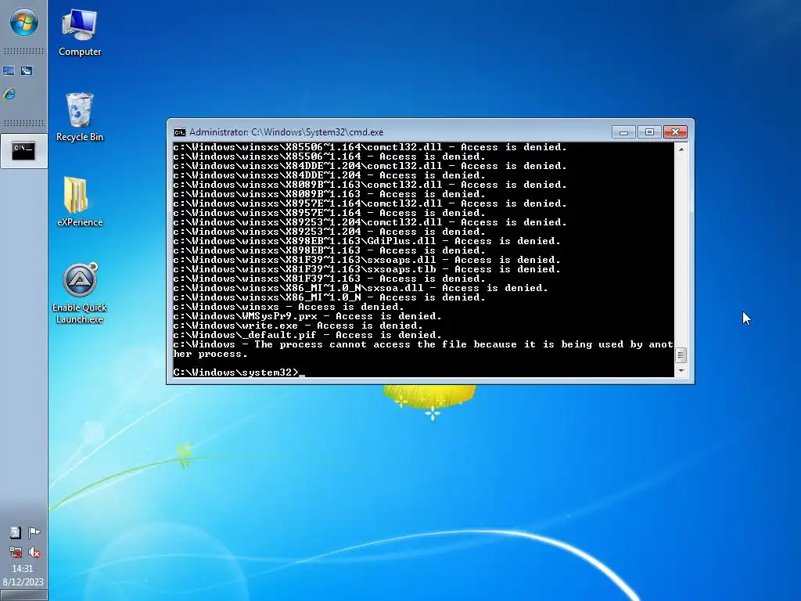Image resolution: width=801 pixels, height=601 pixels.
Task: Click the muted volume speaker icon
Action: [34, 552]
